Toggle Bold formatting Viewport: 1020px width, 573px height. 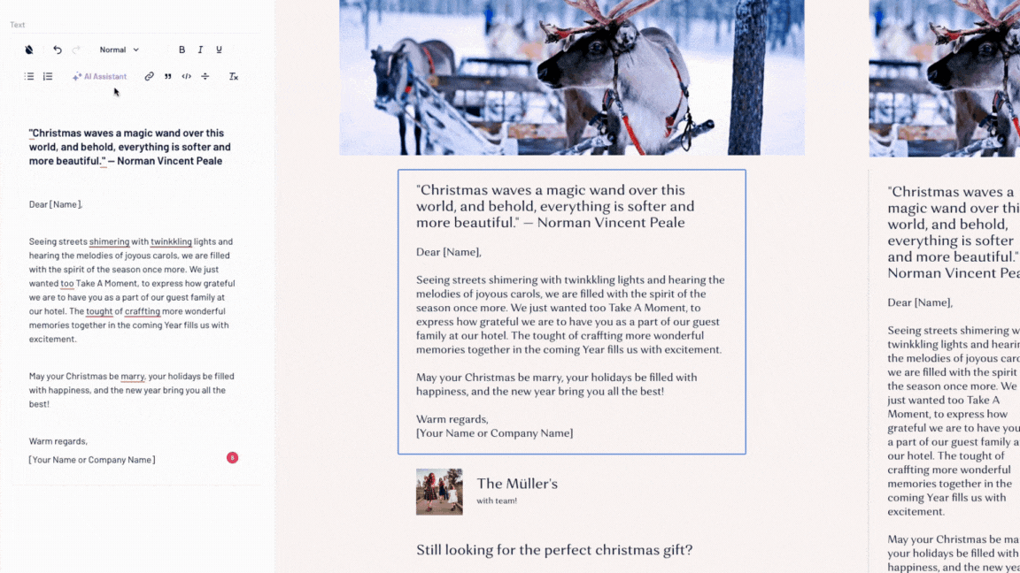click(x=182, y=50)
